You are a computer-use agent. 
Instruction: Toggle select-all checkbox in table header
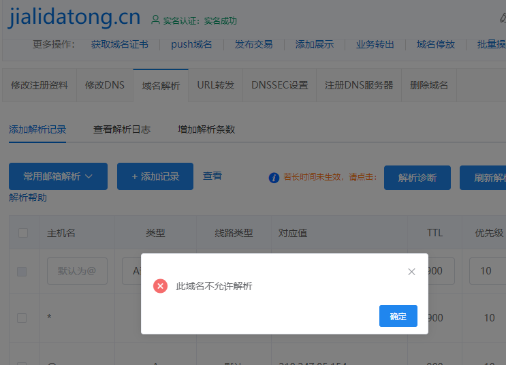[x=23, y=233]
